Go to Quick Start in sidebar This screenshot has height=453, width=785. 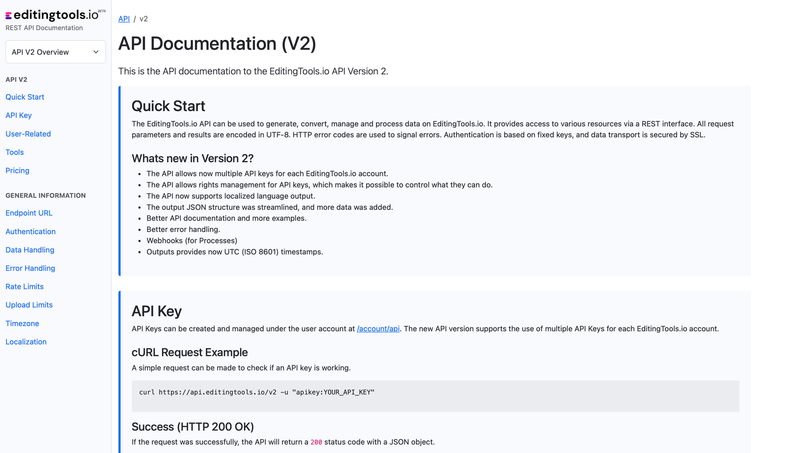pyautogui.click(x=25, y=97)
